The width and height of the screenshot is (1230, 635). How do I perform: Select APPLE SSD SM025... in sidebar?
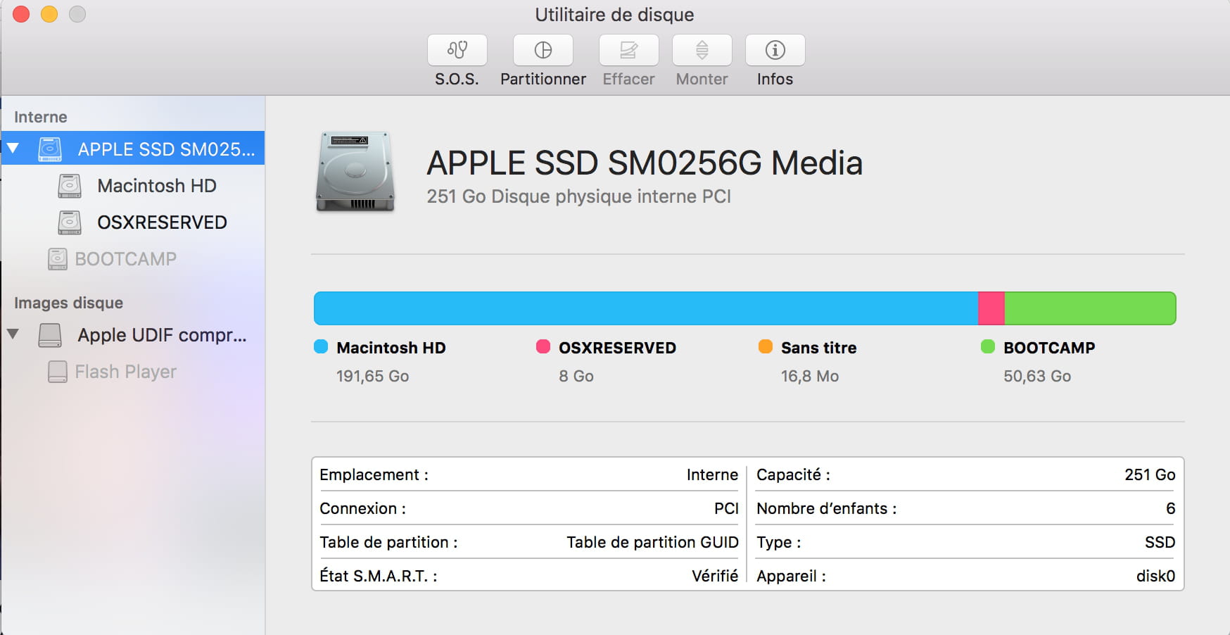[133, 149]
